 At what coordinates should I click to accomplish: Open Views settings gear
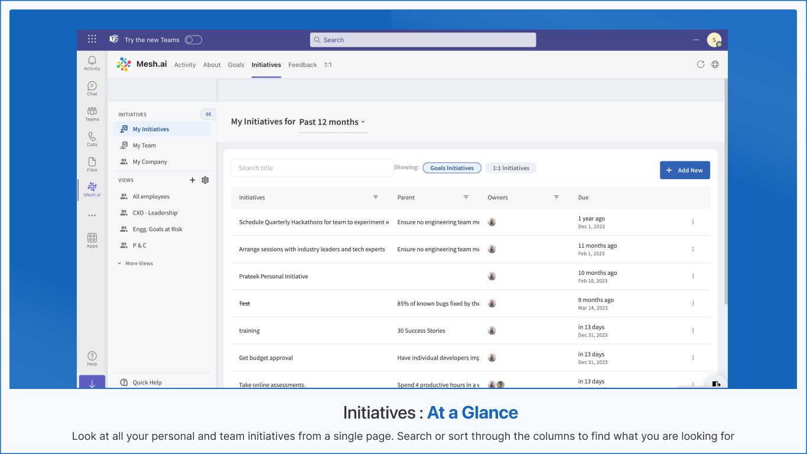pyautogui.click(x=206, y=180)
